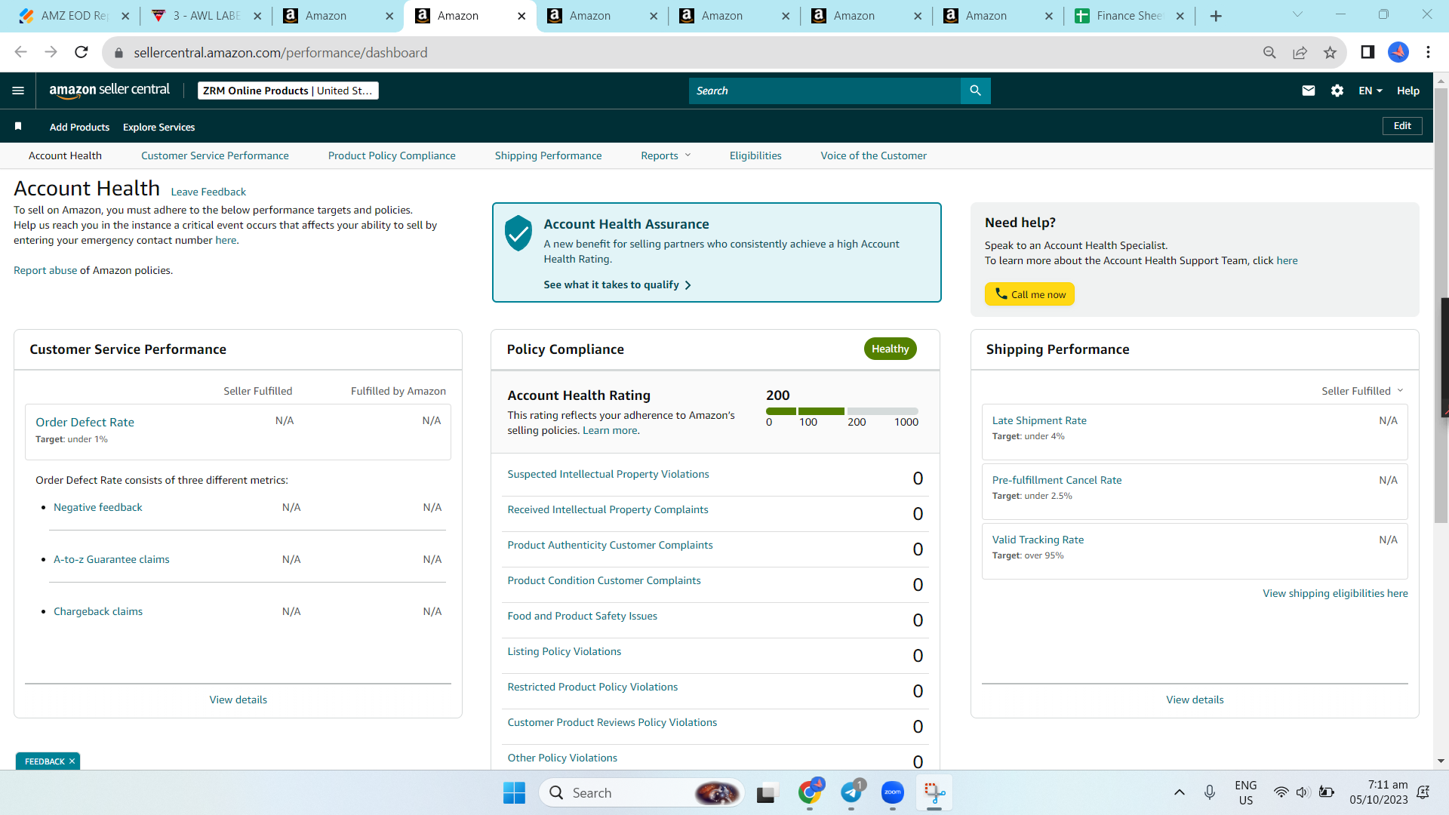
Task: Open the settings gear icon
Action: pyautogui.click(x=1337, y=91)
